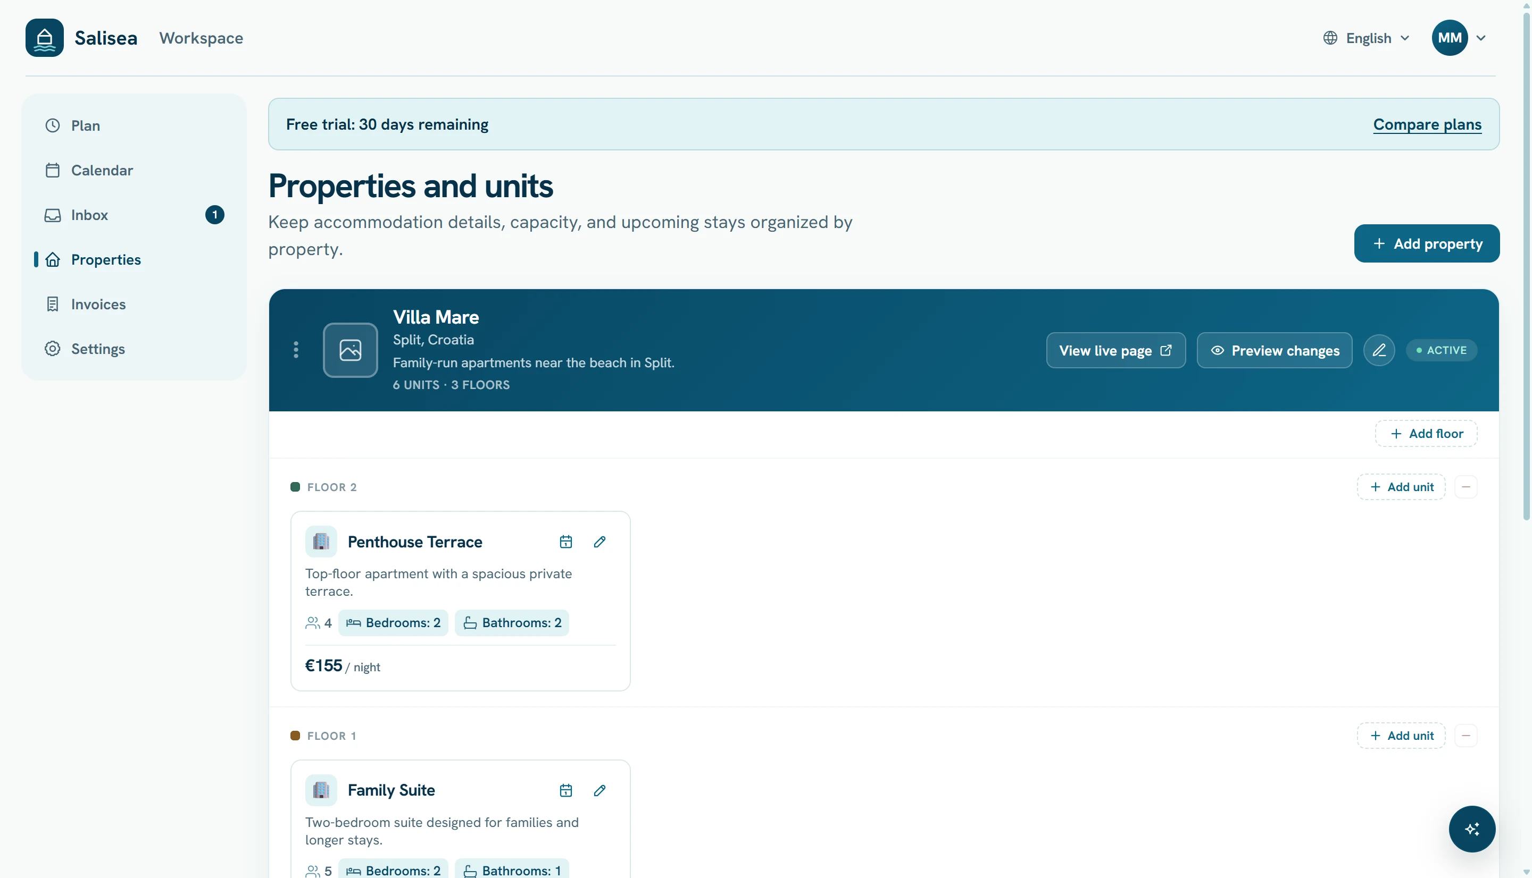This screenshot has width=1532, height=878.
Task: Click the €155 per night price
Action: [342, 666]
